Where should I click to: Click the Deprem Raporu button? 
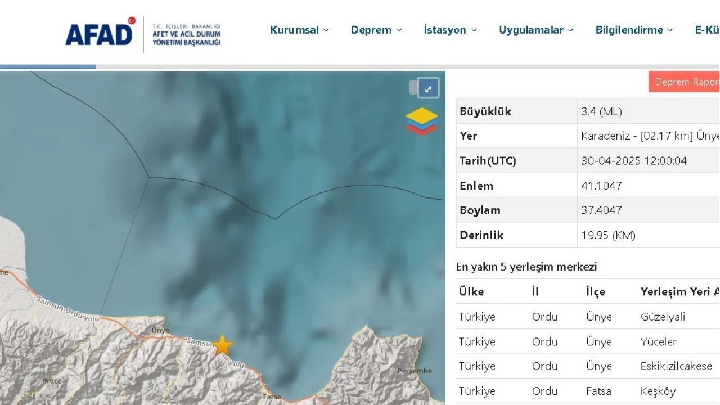[x=684, y=82]
